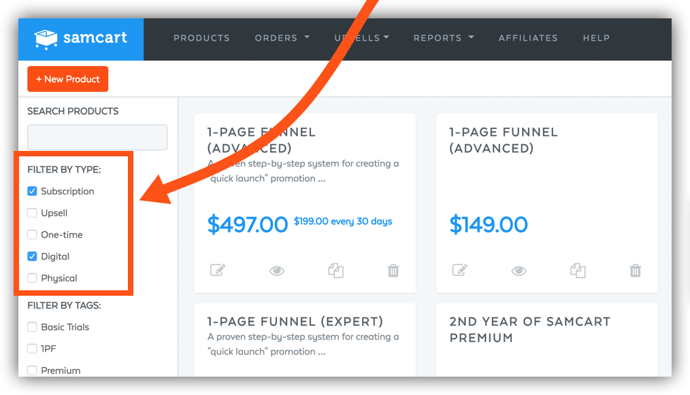Filter by the 1PF tag

(x=32, y=349)
